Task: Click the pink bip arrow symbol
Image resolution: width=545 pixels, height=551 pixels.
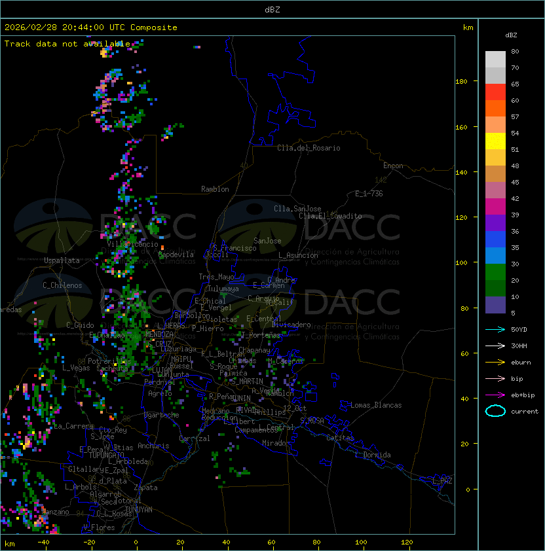Action: click(495, 378)
